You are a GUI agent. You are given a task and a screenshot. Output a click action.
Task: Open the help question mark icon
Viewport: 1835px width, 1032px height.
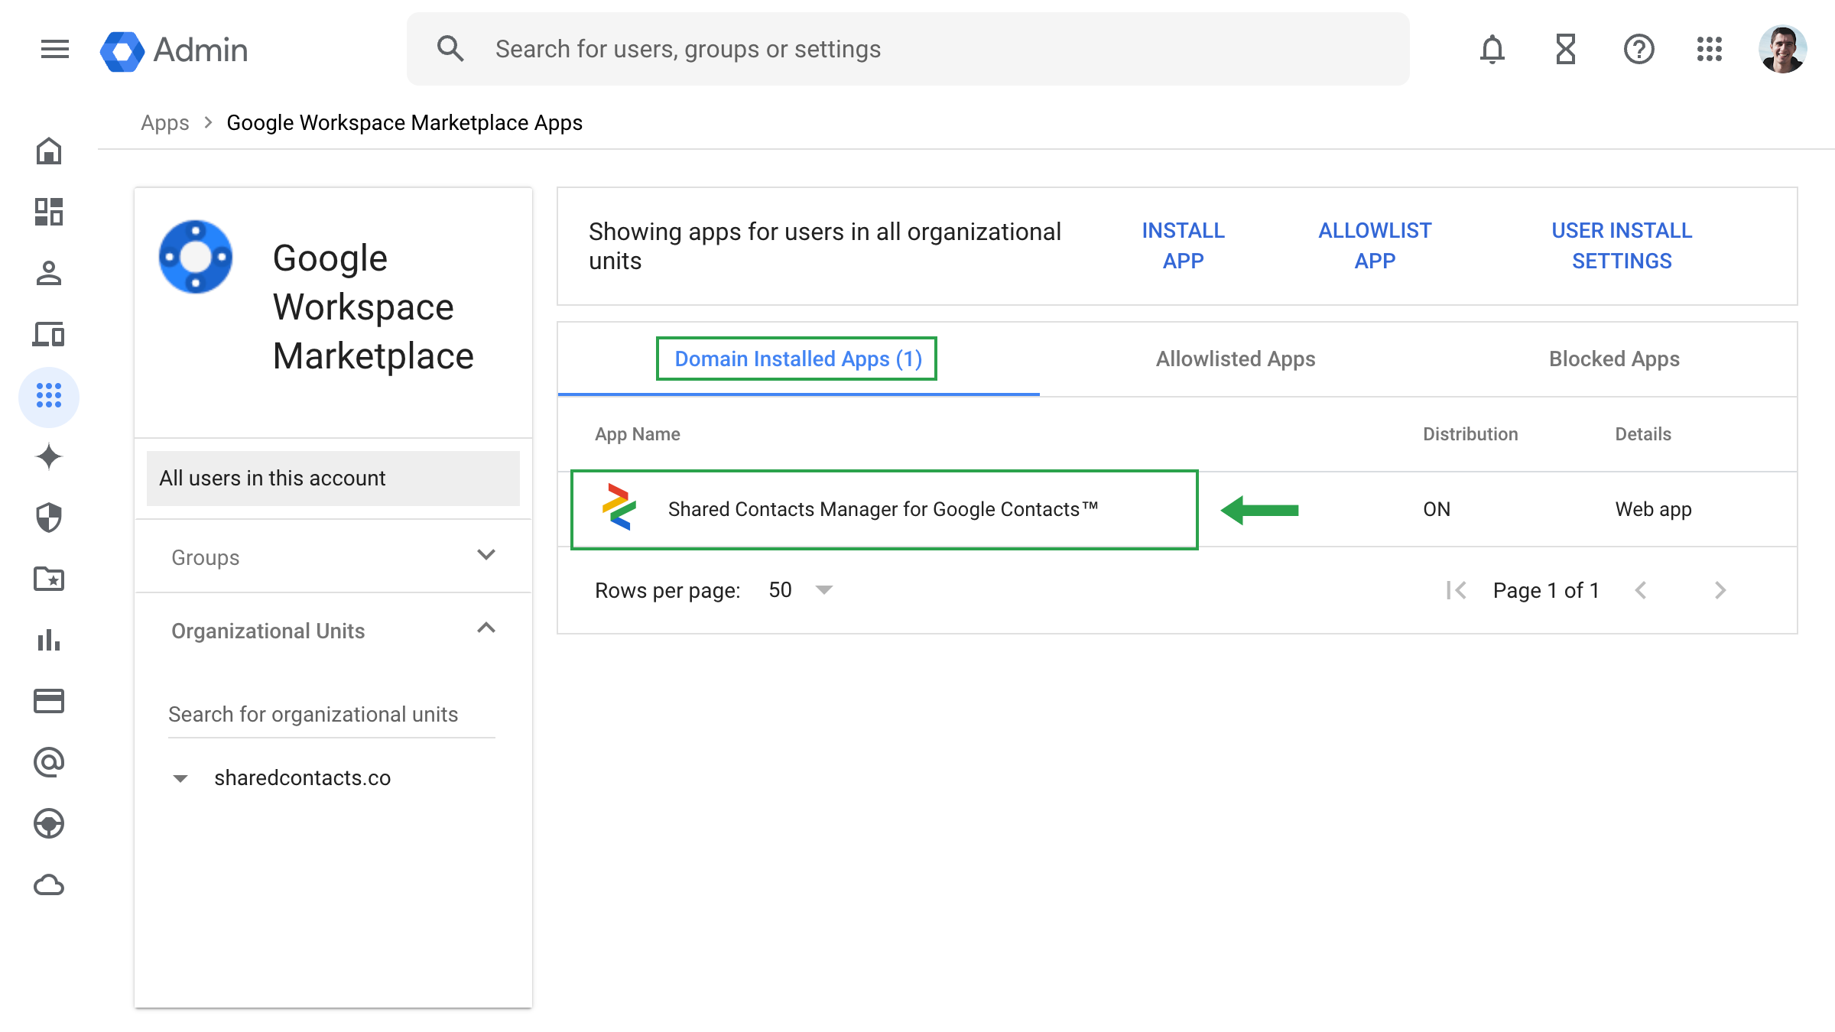click(x=1639, y=50)
